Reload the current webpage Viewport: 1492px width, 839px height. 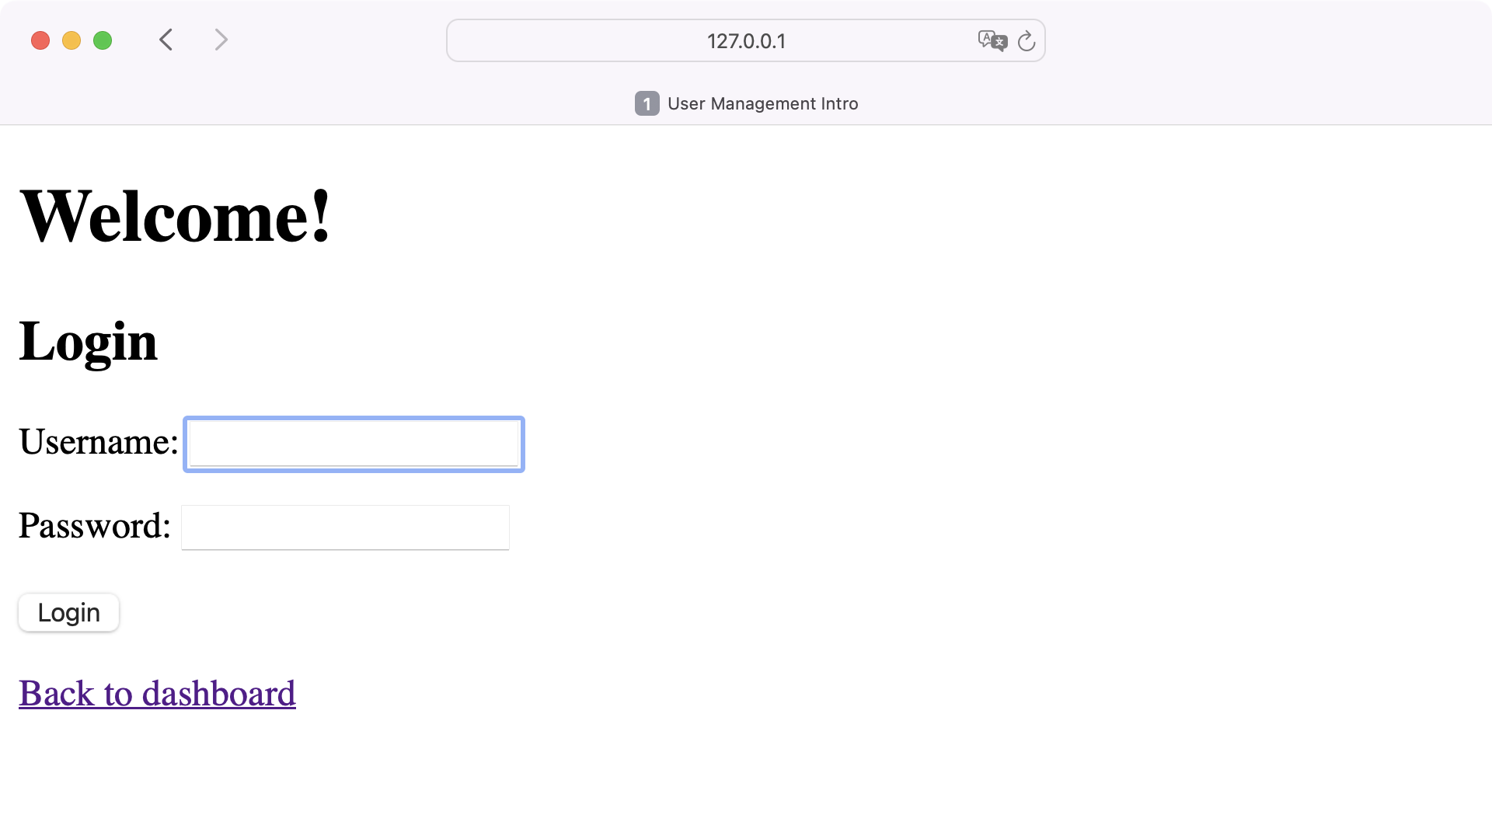coord(1027,41)
